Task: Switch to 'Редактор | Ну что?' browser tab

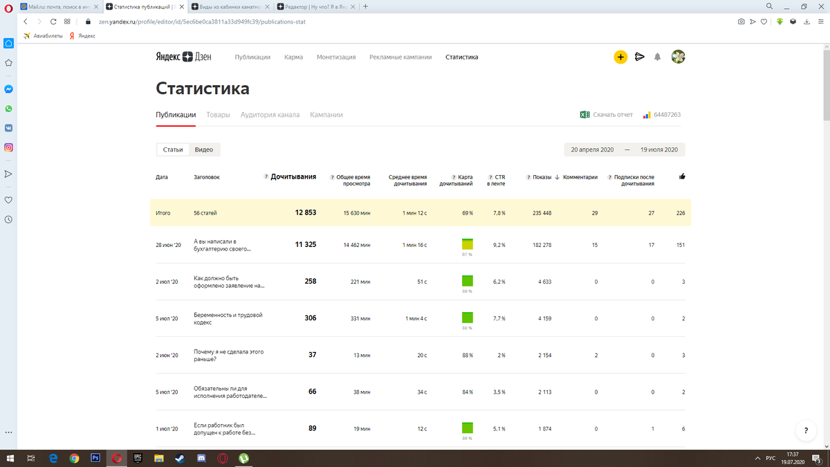Action: 315,6
